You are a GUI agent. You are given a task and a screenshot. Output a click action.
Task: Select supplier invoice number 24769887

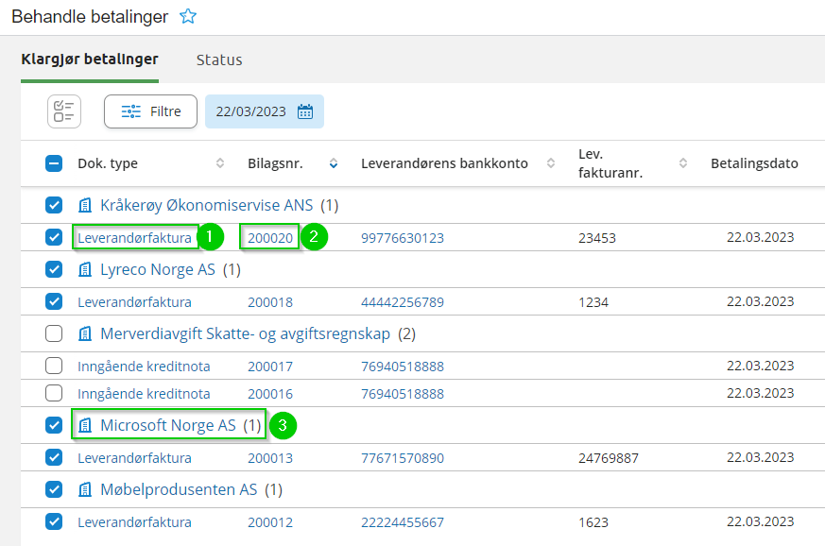coord(609,457)
